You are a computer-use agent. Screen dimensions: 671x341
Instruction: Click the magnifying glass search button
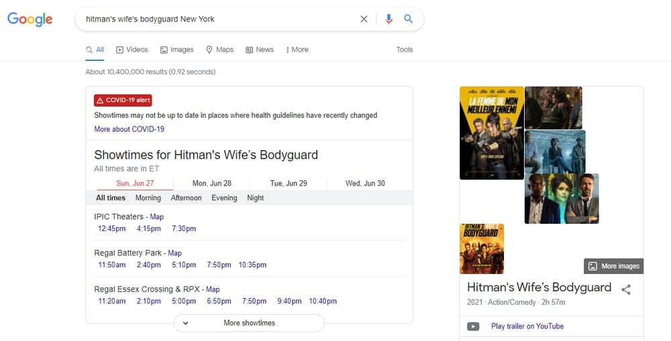(409, 19)
